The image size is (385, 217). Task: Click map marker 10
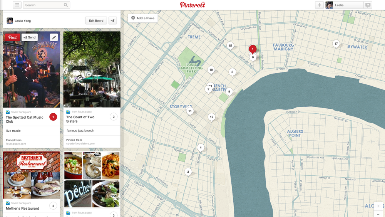click(211, 70)
